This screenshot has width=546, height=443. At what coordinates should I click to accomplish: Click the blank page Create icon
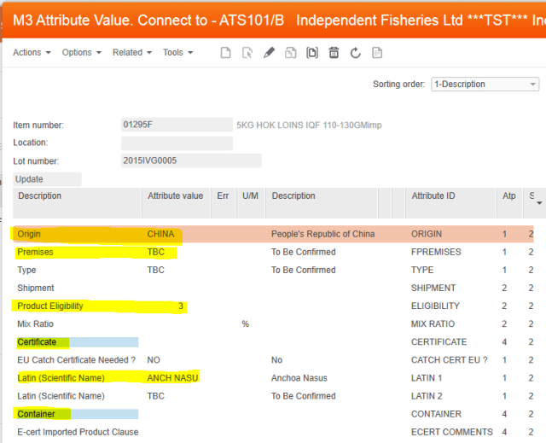tap(225, 53)
